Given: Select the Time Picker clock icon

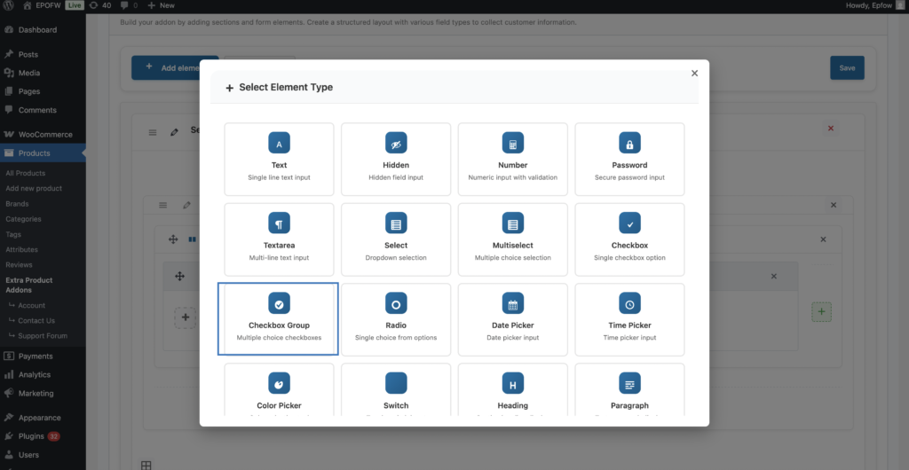Looking at the screenshot, I should [x=629, y=304].
